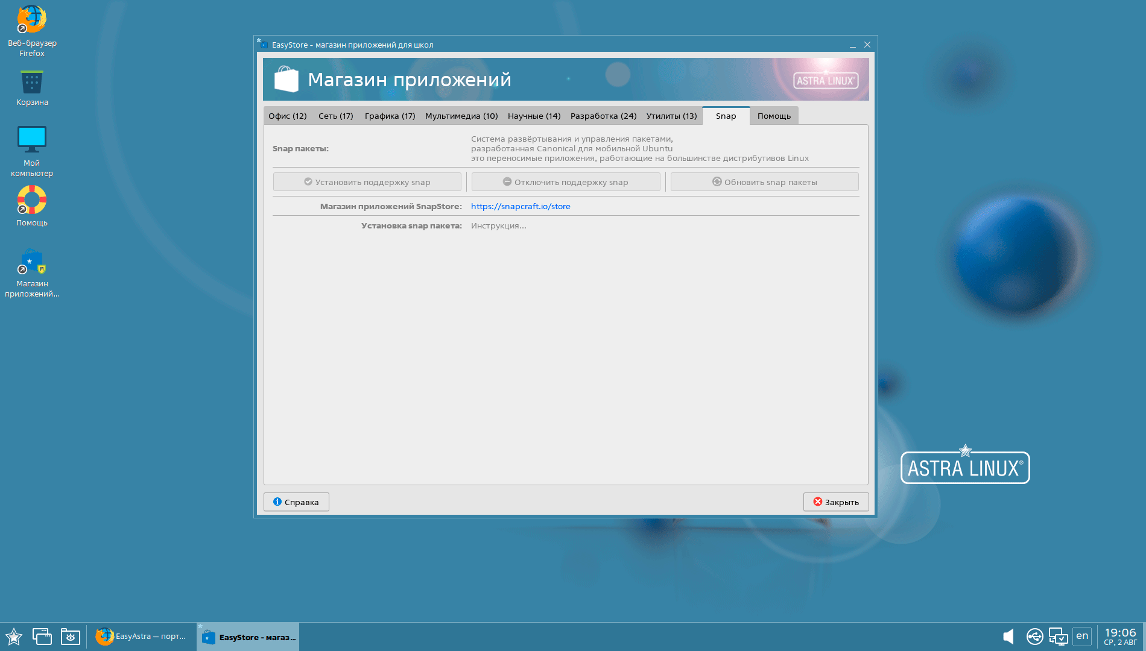This screenshot has width=1146, height=651.
Task: Click the Справка button
Action: coord(296,502)
